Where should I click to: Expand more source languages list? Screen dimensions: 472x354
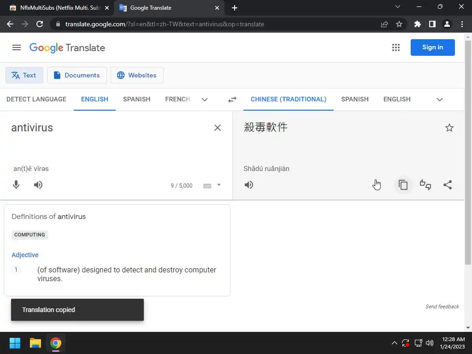pyautogui.click(x=204, y=100)
